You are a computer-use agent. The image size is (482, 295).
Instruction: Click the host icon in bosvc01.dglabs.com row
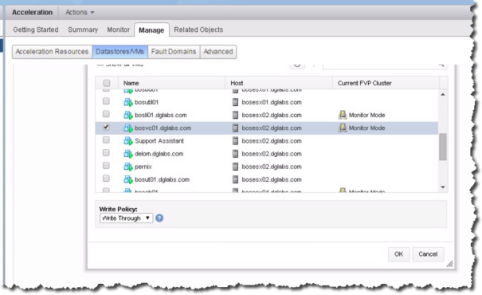(x=235, y=128)
